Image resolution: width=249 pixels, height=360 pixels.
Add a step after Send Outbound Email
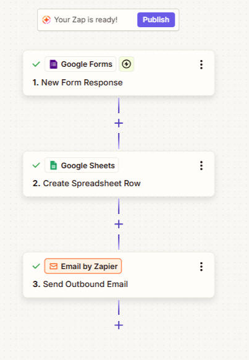pyautogui.click(x=119, y=325)
